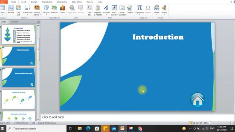Choose the Screenshot tool
The width and height of the screenshot is (235, 132).
tap(28, 10)
